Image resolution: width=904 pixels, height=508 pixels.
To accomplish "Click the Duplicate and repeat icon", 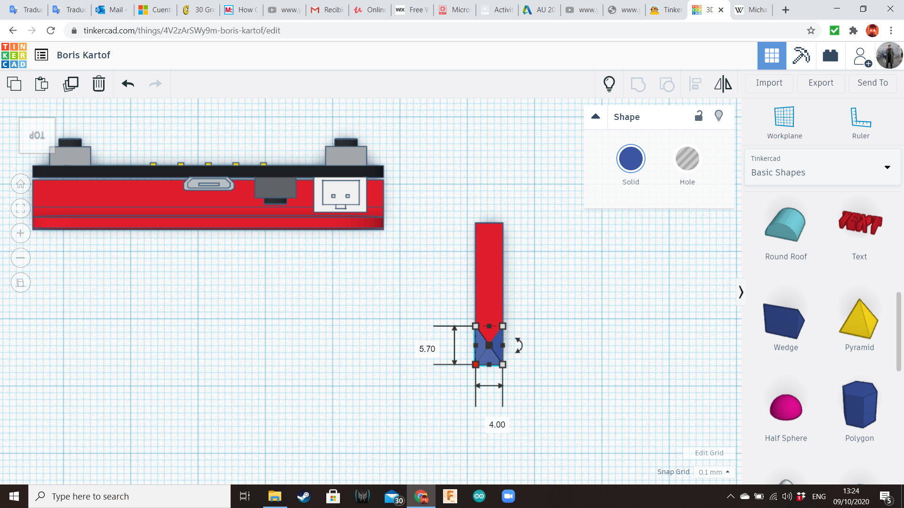I will [71, 84].
